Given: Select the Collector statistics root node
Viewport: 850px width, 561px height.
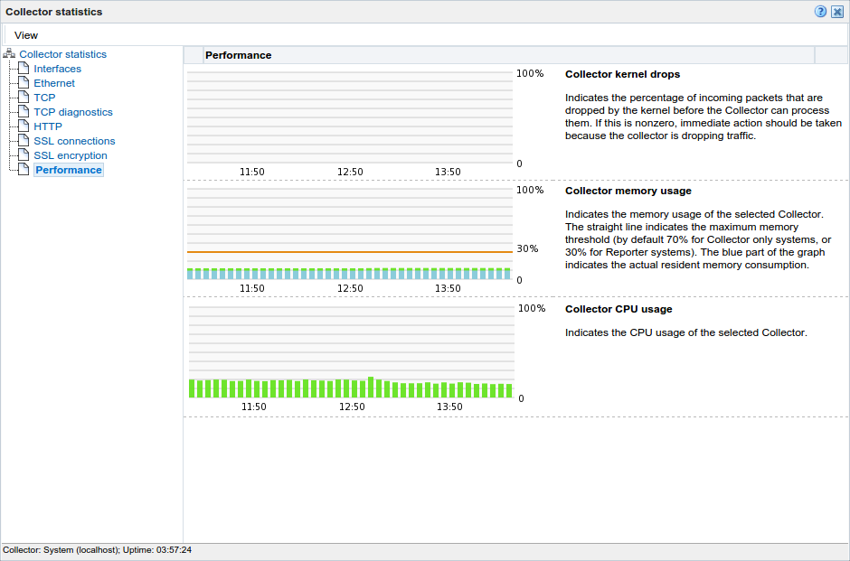Looking at the screenshot, I should click(x=63, y=54).
